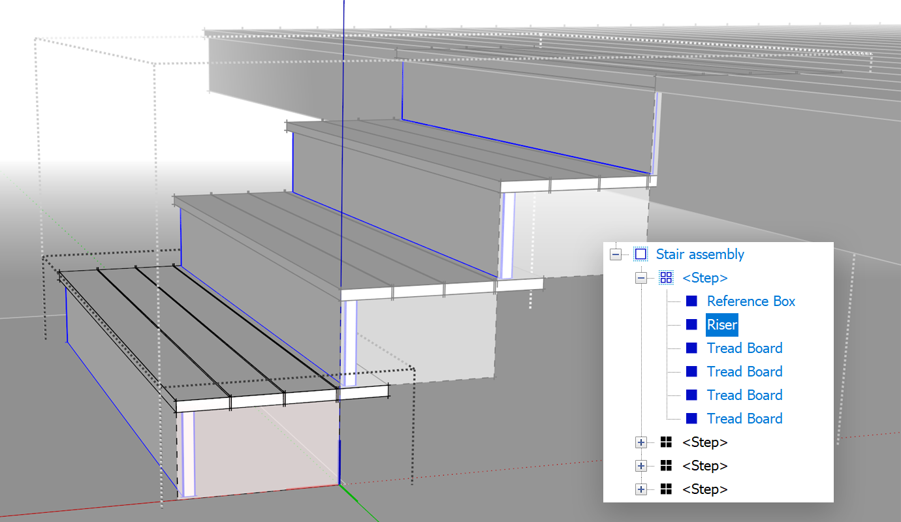Click the group box icon beside Stair assembly

(x=640, y=254)
